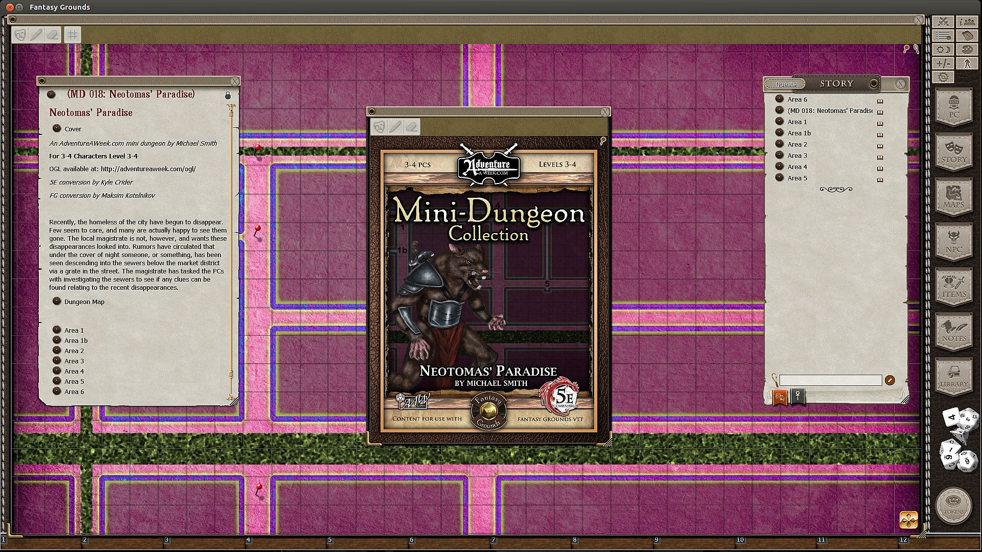Toggle the story list edit button
This screenshot has height=552, width=982.
[x=890, y=380]
